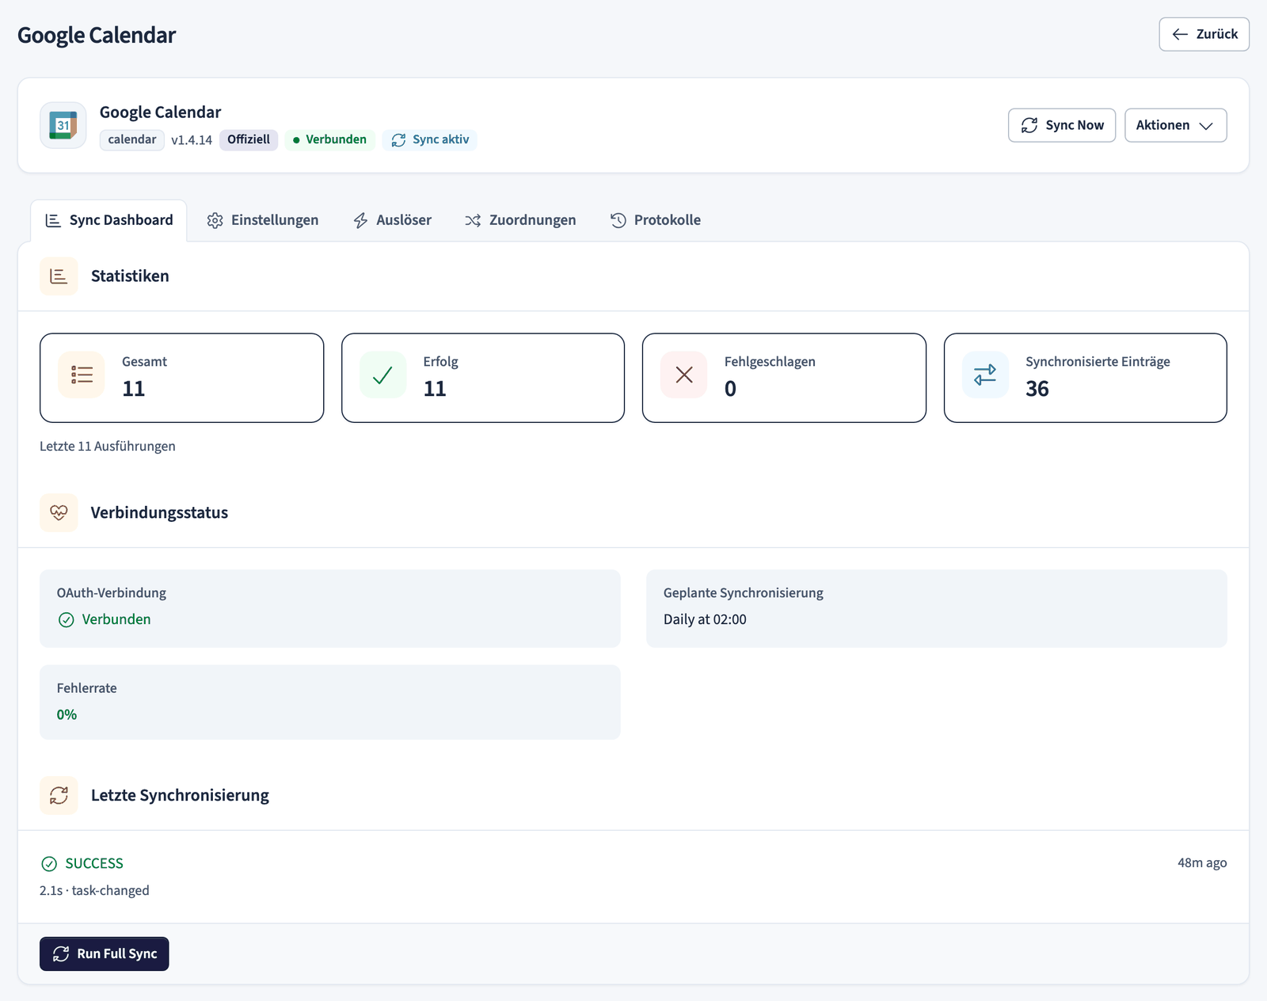Click the 2.1s · task-changed detail text
Image resolution: width=1267 pixels, height=1001 pixels.
coord(94,890)
